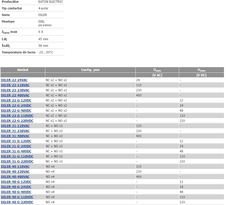Click the 58 mm height value
The width and height of the screenshot is (226, 205).
43,46
